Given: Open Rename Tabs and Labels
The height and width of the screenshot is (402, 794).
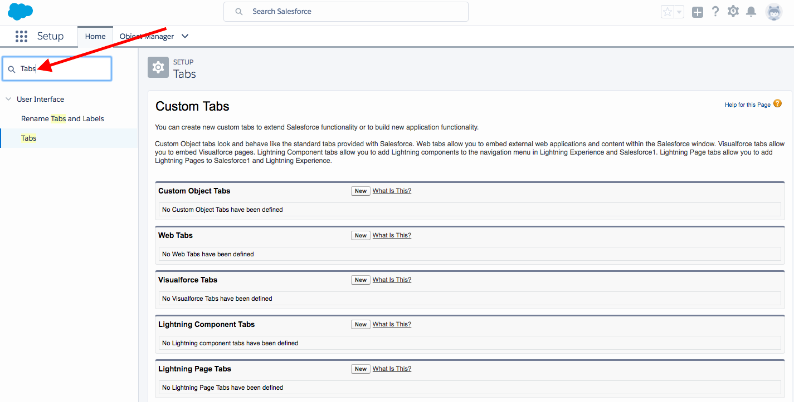Looking at the screenshot, I should (x=62, y=118).
